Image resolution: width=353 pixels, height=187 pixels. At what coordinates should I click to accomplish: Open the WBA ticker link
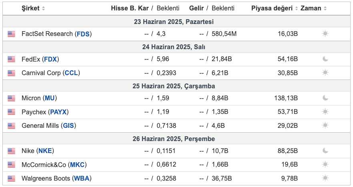click(x=82, y=179)
